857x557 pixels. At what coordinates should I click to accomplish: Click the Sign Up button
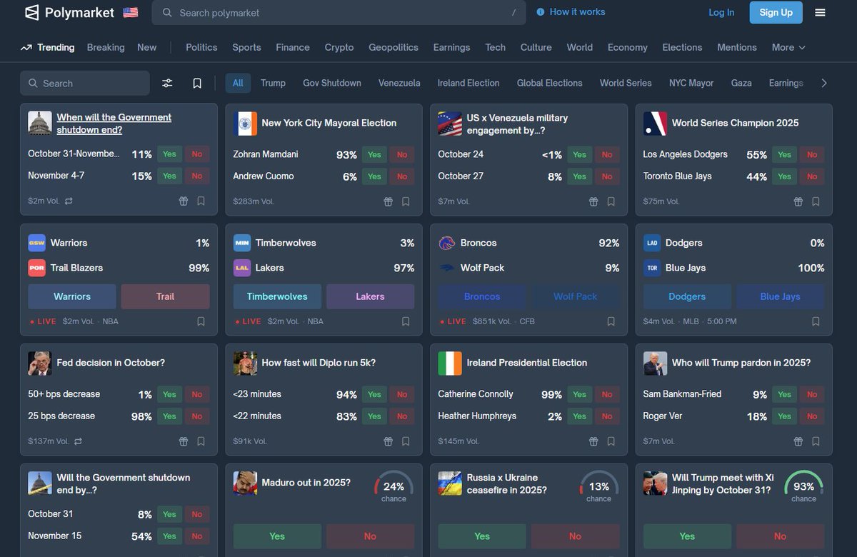tap(776, 12)
